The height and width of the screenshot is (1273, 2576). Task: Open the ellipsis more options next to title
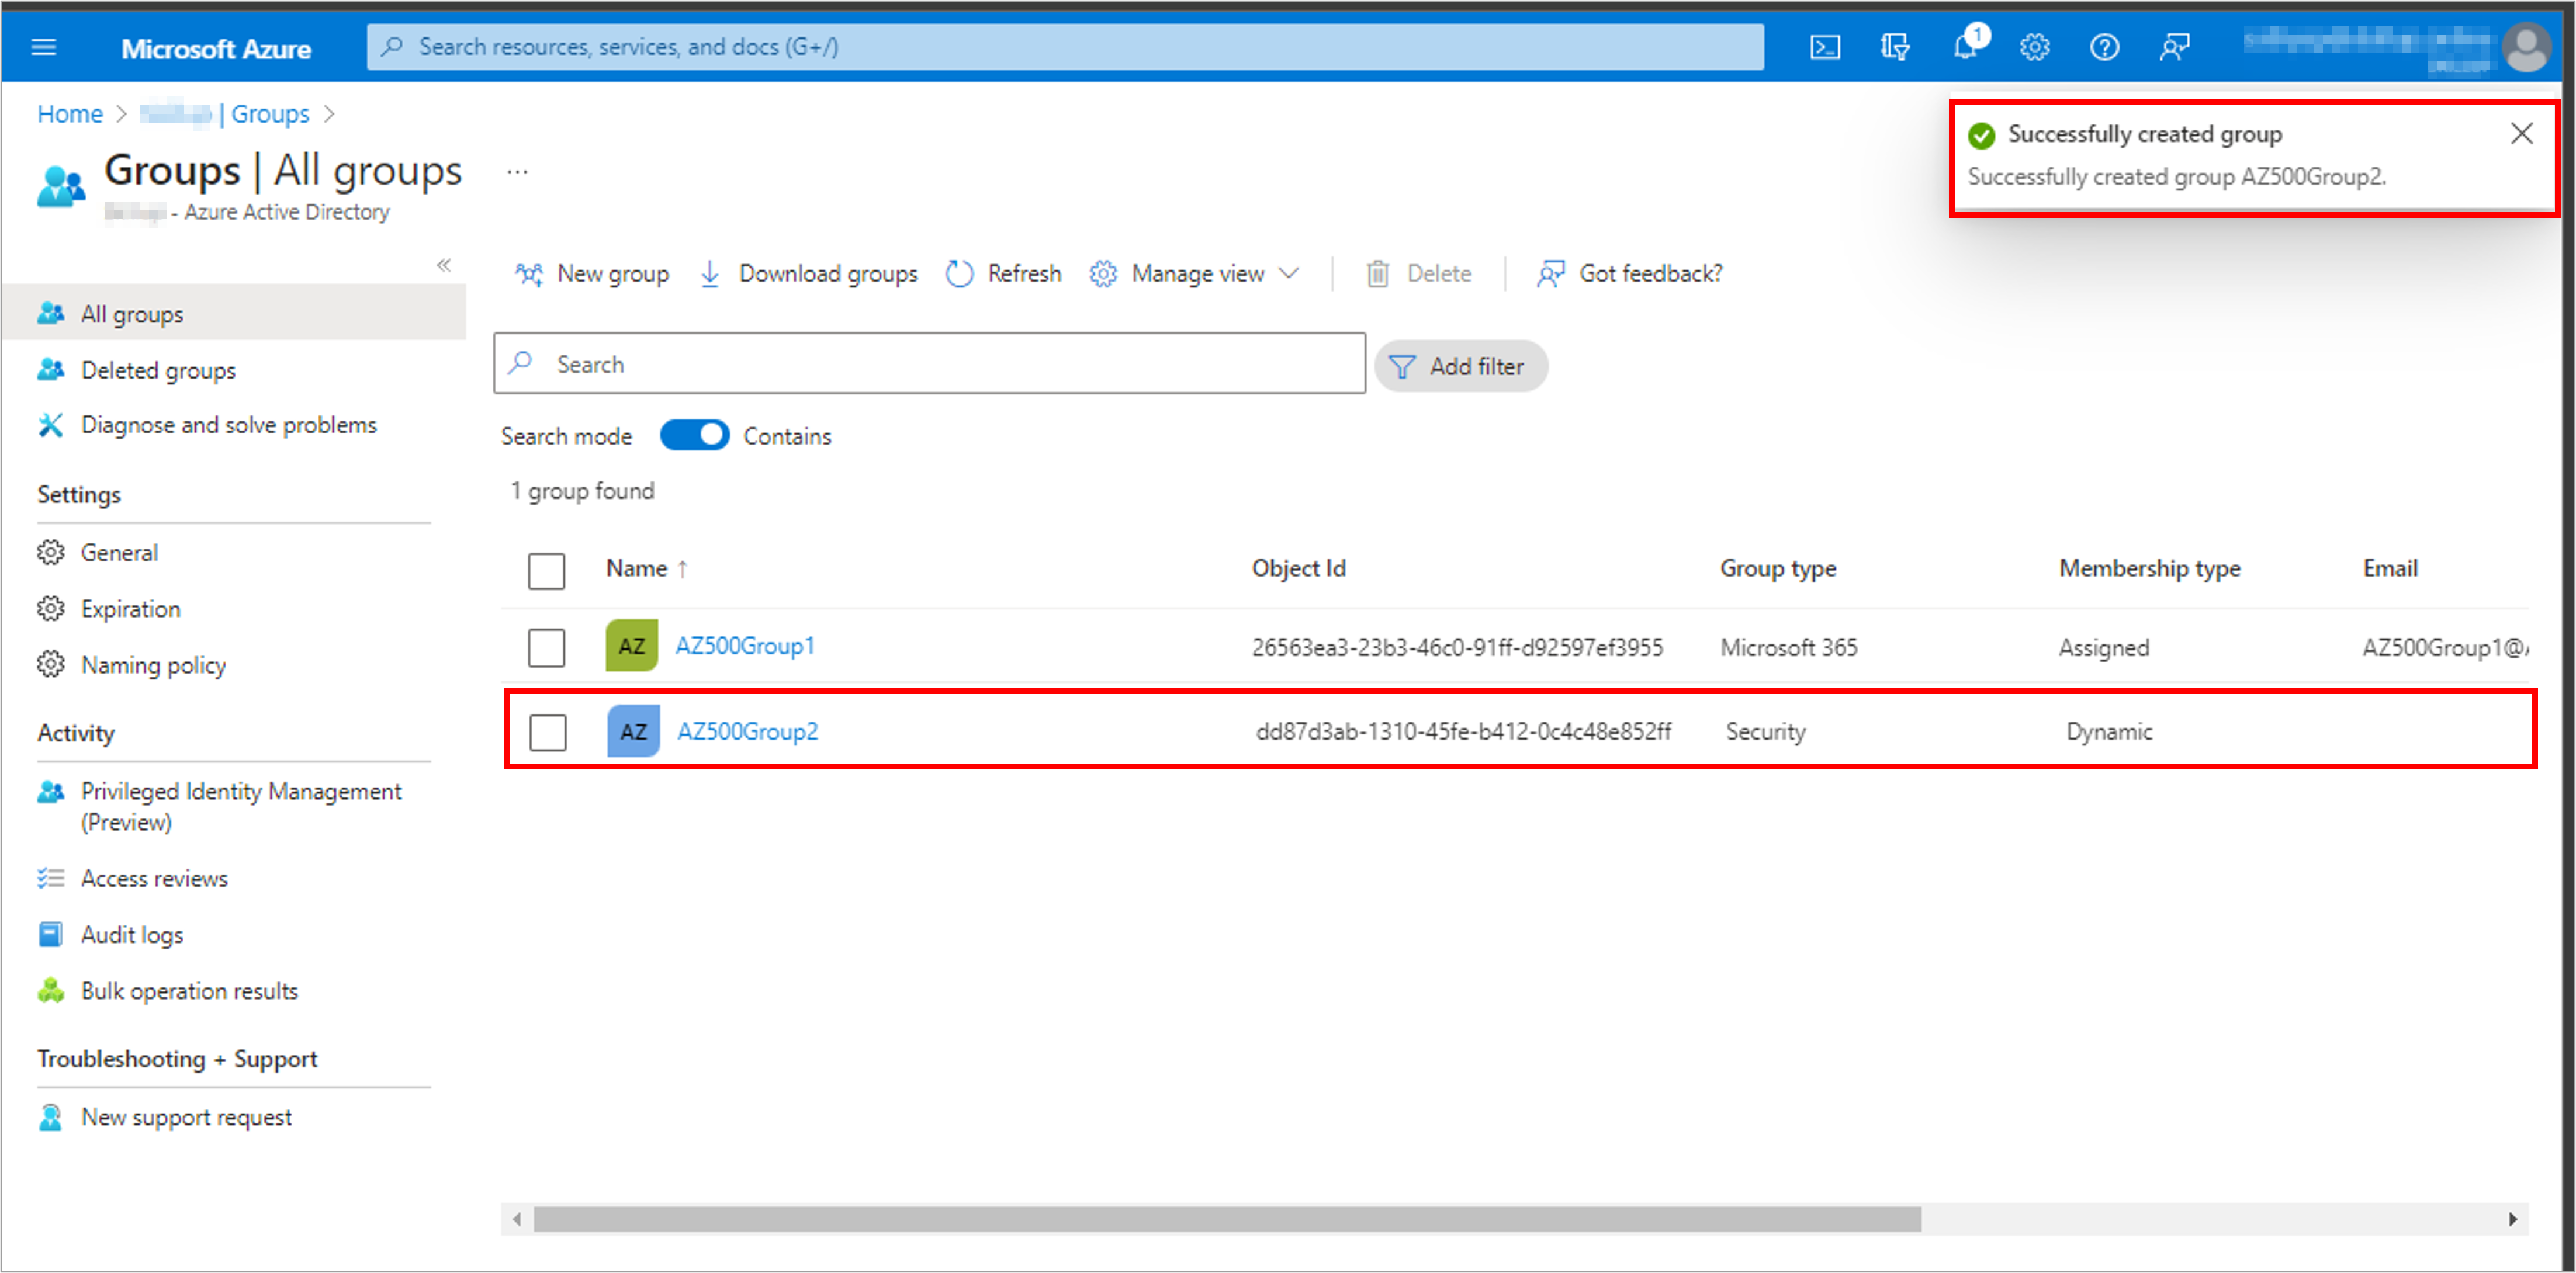point(517,172)
